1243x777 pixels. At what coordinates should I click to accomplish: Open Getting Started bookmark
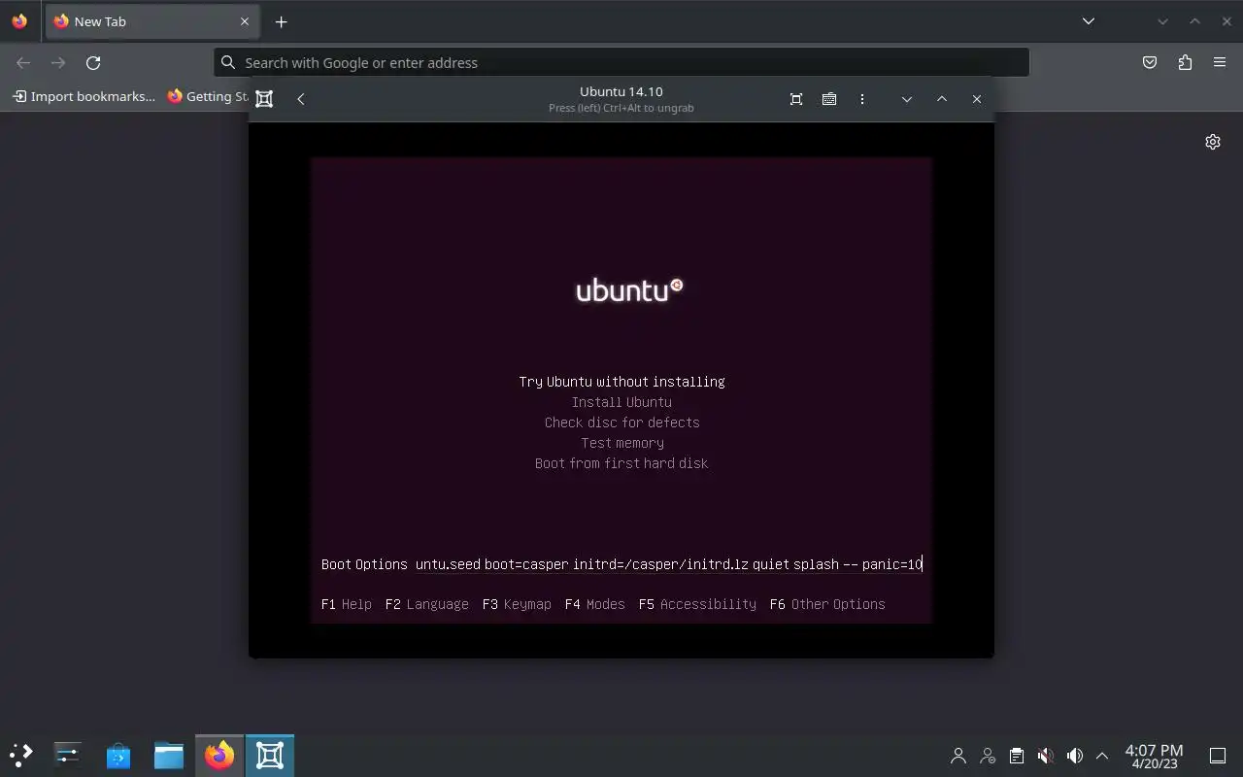tap(207, 96)
